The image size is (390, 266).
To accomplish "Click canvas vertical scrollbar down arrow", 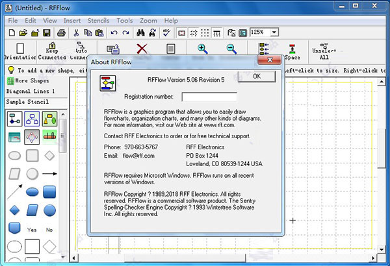I will click(382, 250).
